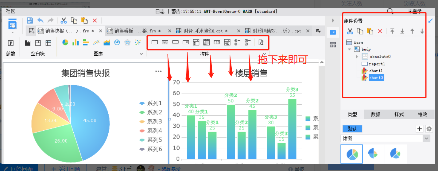
Task: Click the 默认 button
Action: pyautogui.click(x=352, y=129)
